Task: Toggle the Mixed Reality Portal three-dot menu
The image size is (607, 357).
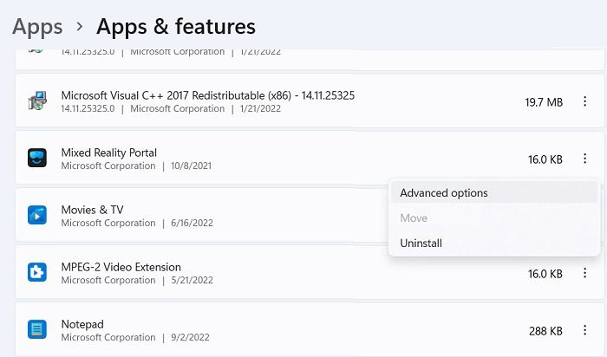Action: [584, 159]
